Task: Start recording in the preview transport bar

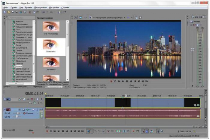Action: (x=111, y=81)
